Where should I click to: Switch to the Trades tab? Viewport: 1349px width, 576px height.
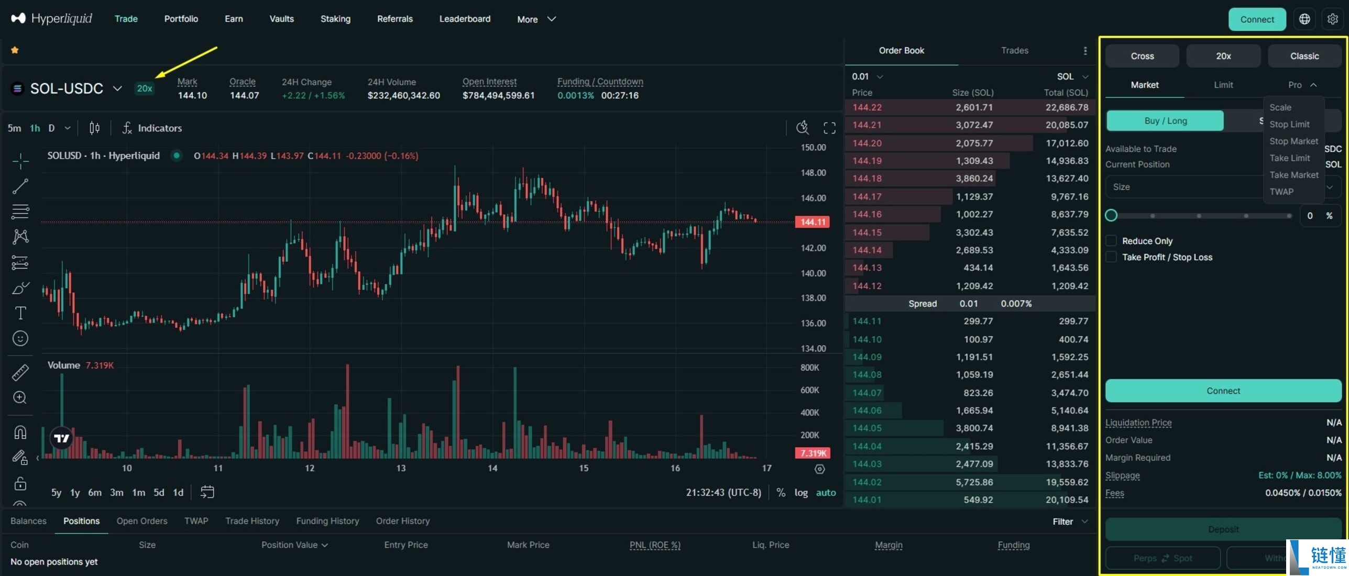pyautogui.click(x=1014, y=50)
